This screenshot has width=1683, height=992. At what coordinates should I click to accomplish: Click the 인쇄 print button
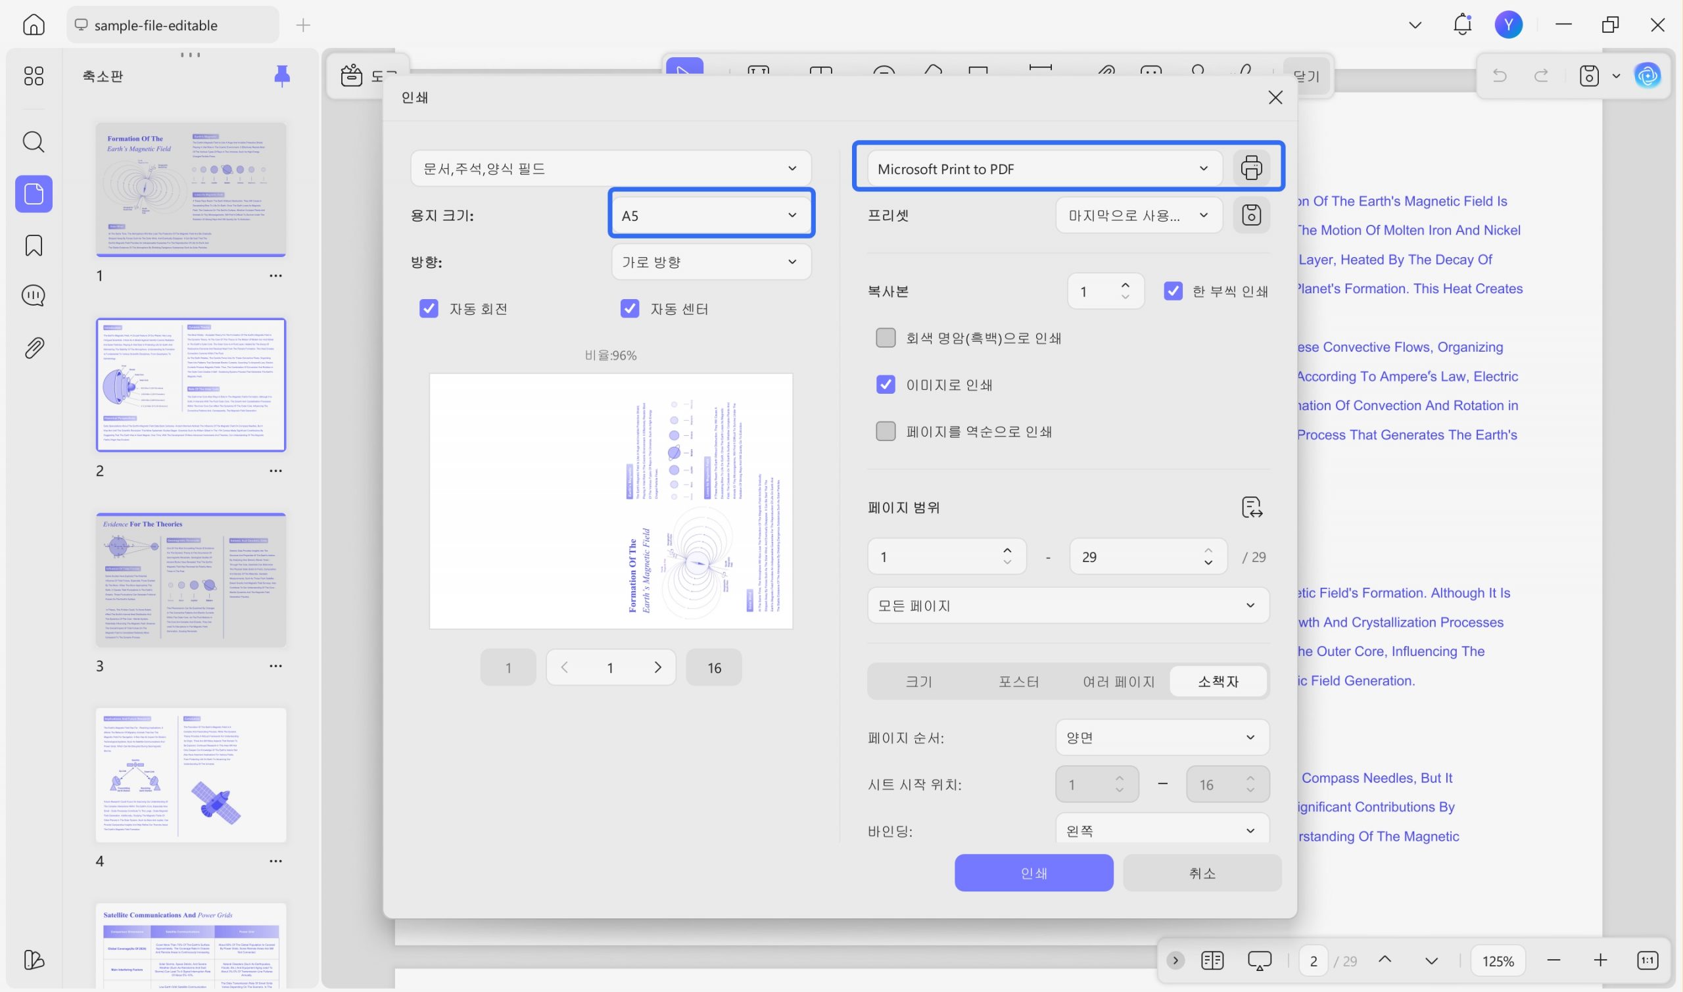1034,873
